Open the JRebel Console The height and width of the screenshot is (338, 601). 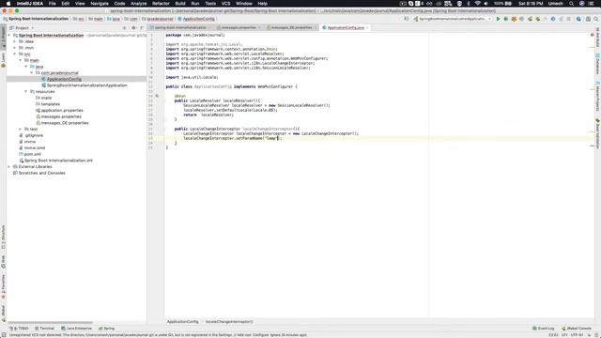click(577, 329)
